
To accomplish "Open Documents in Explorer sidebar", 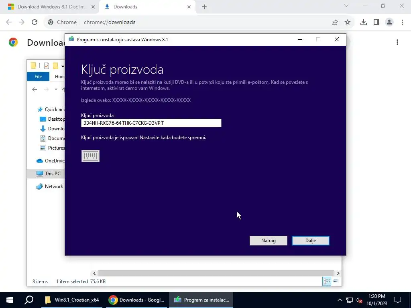I will click(x=52, y=138).
